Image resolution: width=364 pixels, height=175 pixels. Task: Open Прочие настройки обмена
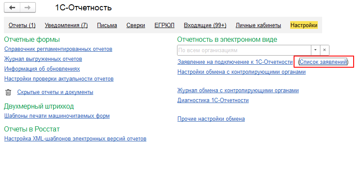point(211,119)
